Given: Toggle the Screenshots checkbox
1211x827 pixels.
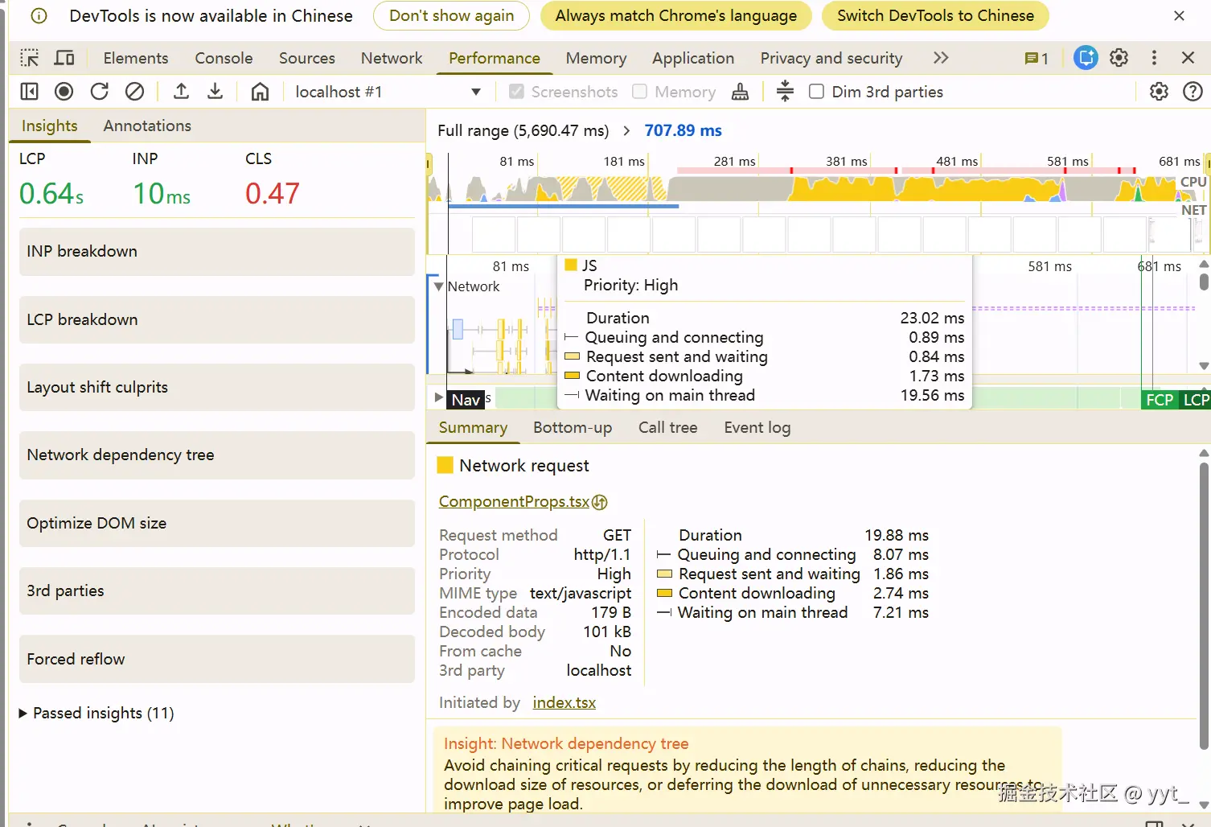Looking at the screenshot, I should [517, 92].
